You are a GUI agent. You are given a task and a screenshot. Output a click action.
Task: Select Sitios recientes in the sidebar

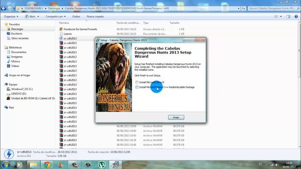coord(20,38)
